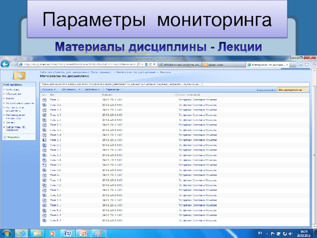Open Корзина recycle bin in sidebar
Viewport: 317px width, 238px height.
pyautogui.click(x=13, y=137)
